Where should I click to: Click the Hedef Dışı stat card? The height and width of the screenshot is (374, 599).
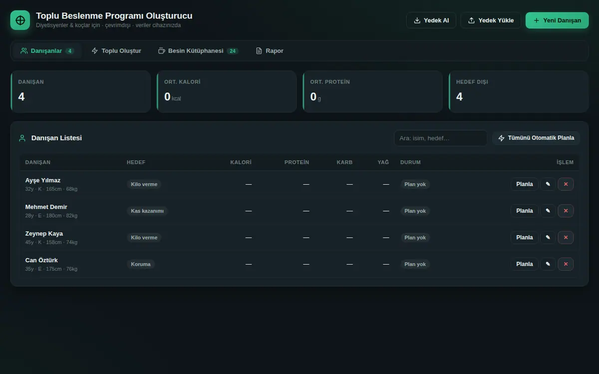point(519,91)
